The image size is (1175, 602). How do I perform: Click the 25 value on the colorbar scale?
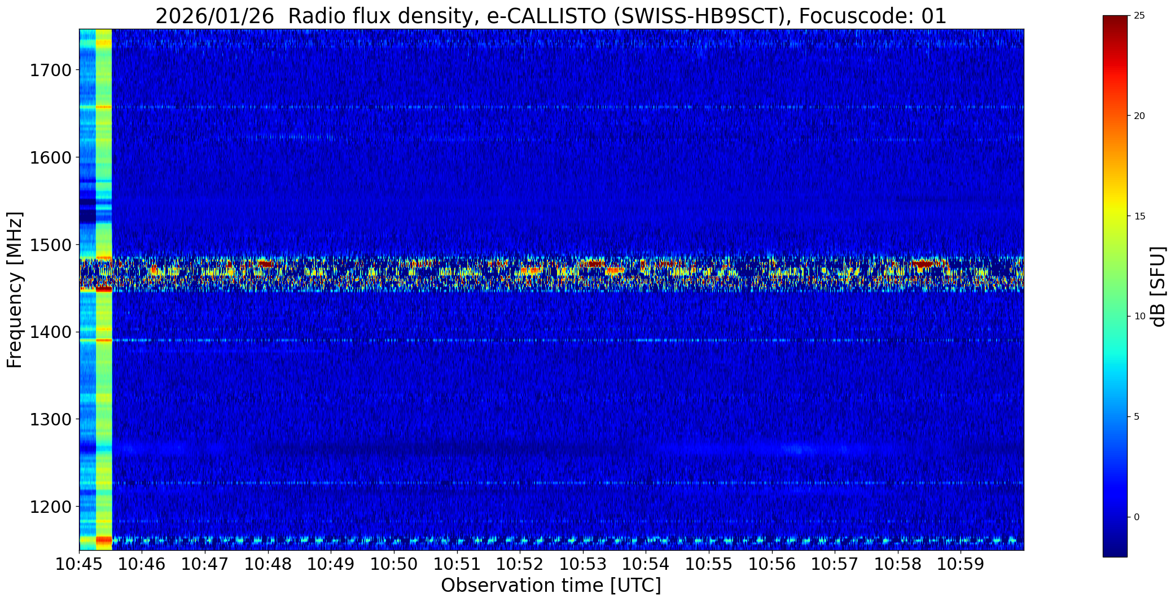click(x=1139, y=16)
